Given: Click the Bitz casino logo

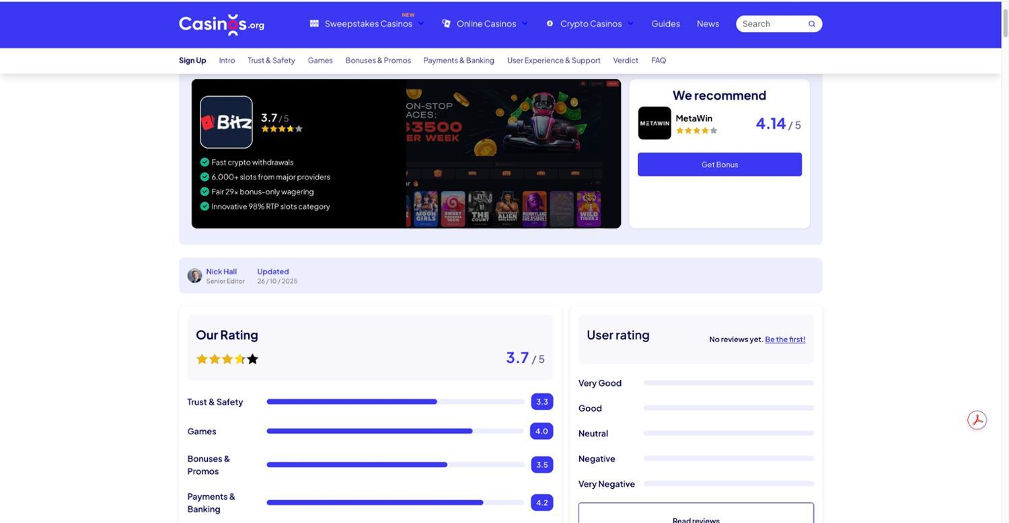Looking at the screenshot, I should point(226,122).
